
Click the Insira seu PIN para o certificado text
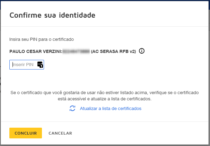42,39
